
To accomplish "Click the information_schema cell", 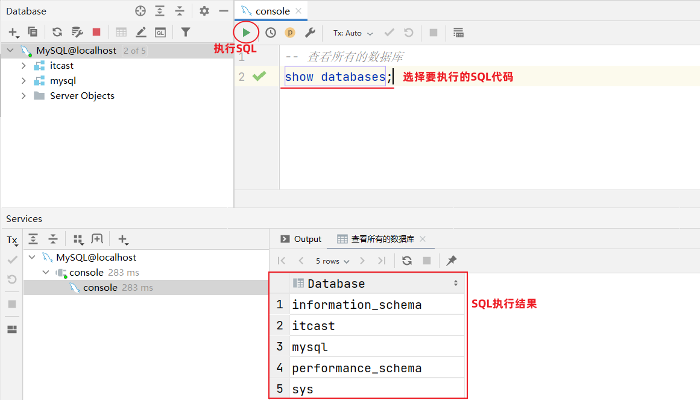I will tap(377, 304).
